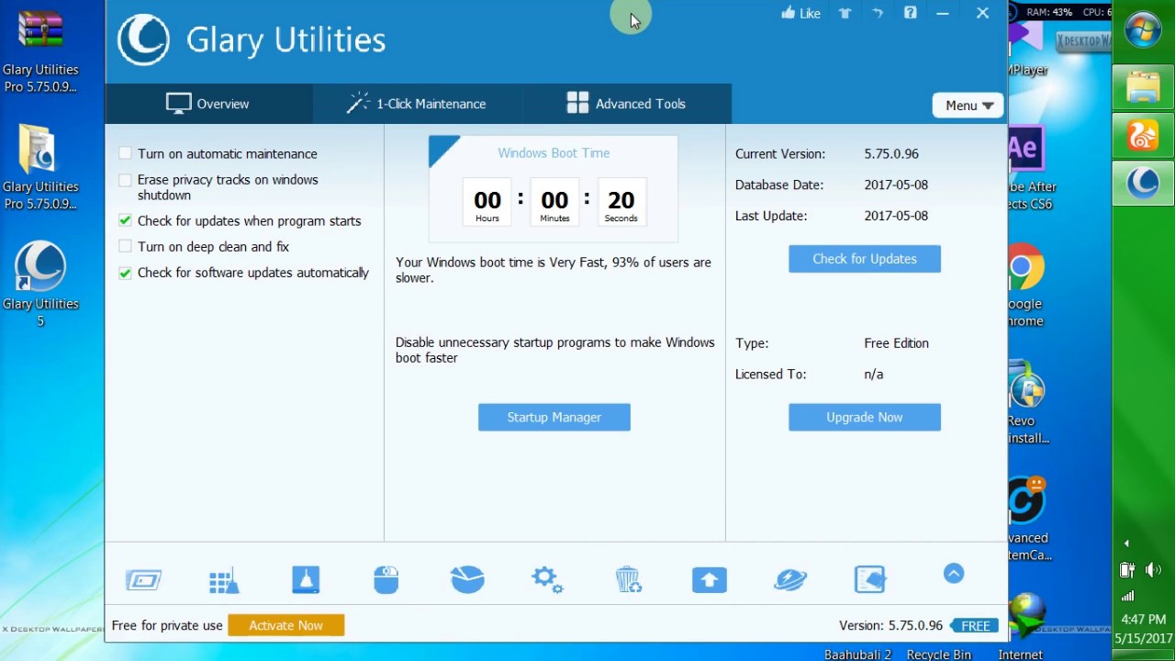Open UC Browser from the taskbar
The height and width of the screenshot is (661, 1175).
coord(1143,135)
